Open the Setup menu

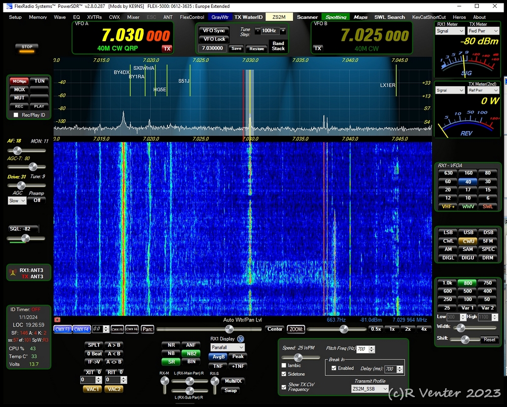point(15,17)
